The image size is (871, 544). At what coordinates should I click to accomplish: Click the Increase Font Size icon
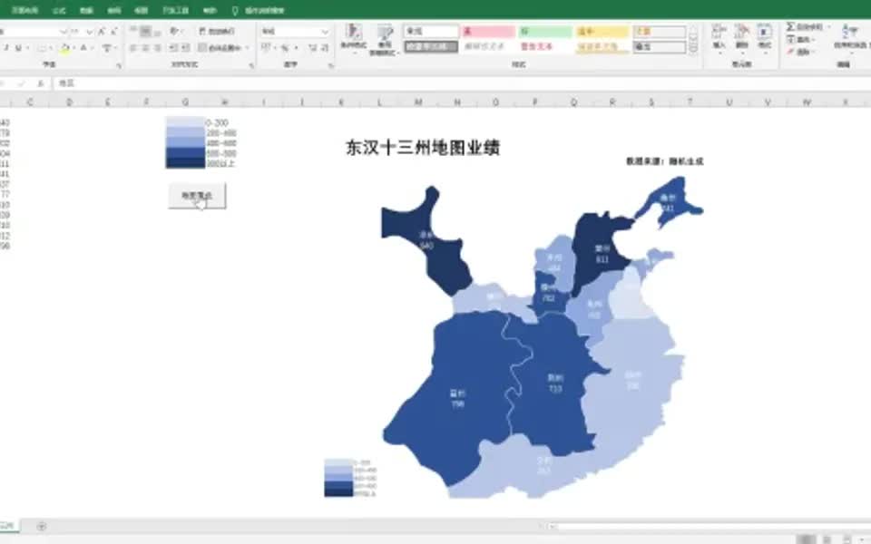[x=101, y=31]
